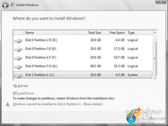This screenshot has height=126, width=168.
Task: Click the 69.5 GB total size value
Action: tap(95, 66)
